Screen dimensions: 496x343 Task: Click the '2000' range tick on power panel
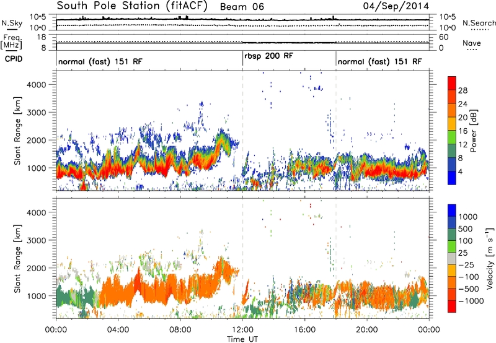tap(36, 140)
